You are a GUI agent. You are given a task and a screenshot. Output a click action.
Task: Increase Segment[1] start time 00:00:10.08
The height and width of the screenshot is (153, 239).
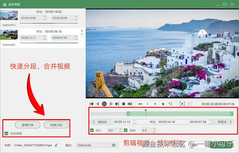tap(45, 17)
